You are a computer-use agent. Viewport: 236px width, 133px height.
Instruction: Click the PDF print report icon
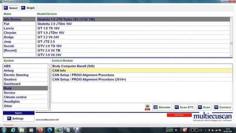tap(147, 107)
